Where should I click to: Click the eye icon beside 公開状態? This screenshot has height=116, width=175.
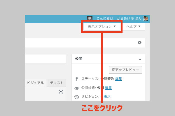click(x=77, y=88)
